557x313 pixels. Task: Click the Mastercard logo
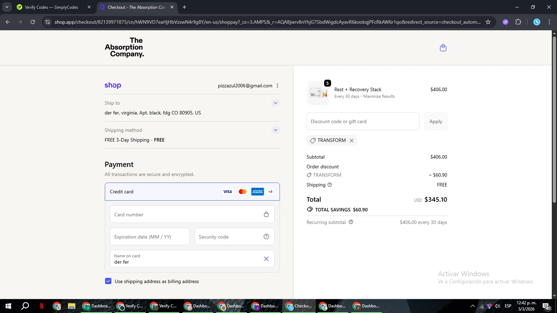click(242, 192)
